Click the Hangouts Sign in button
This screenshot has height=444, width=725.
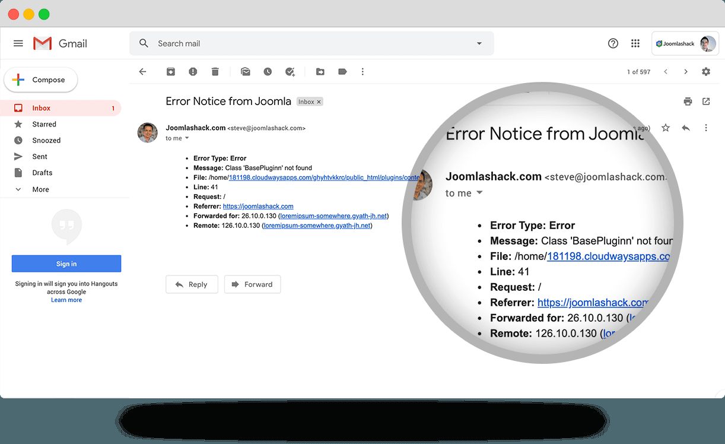coord(66,264)
